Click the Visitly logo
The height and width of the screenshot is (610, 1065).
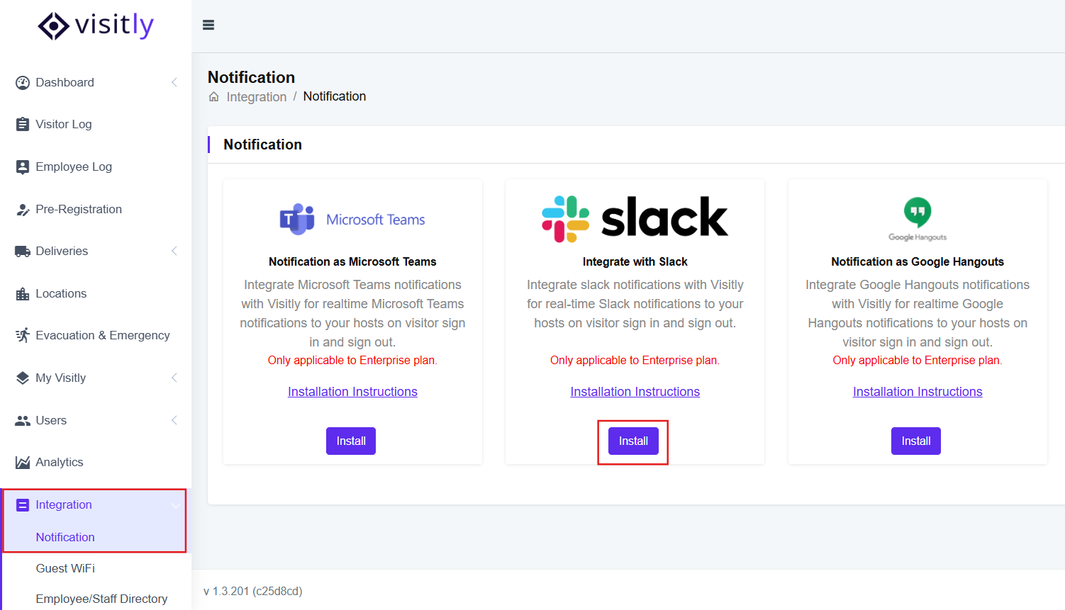coord(96,26)
